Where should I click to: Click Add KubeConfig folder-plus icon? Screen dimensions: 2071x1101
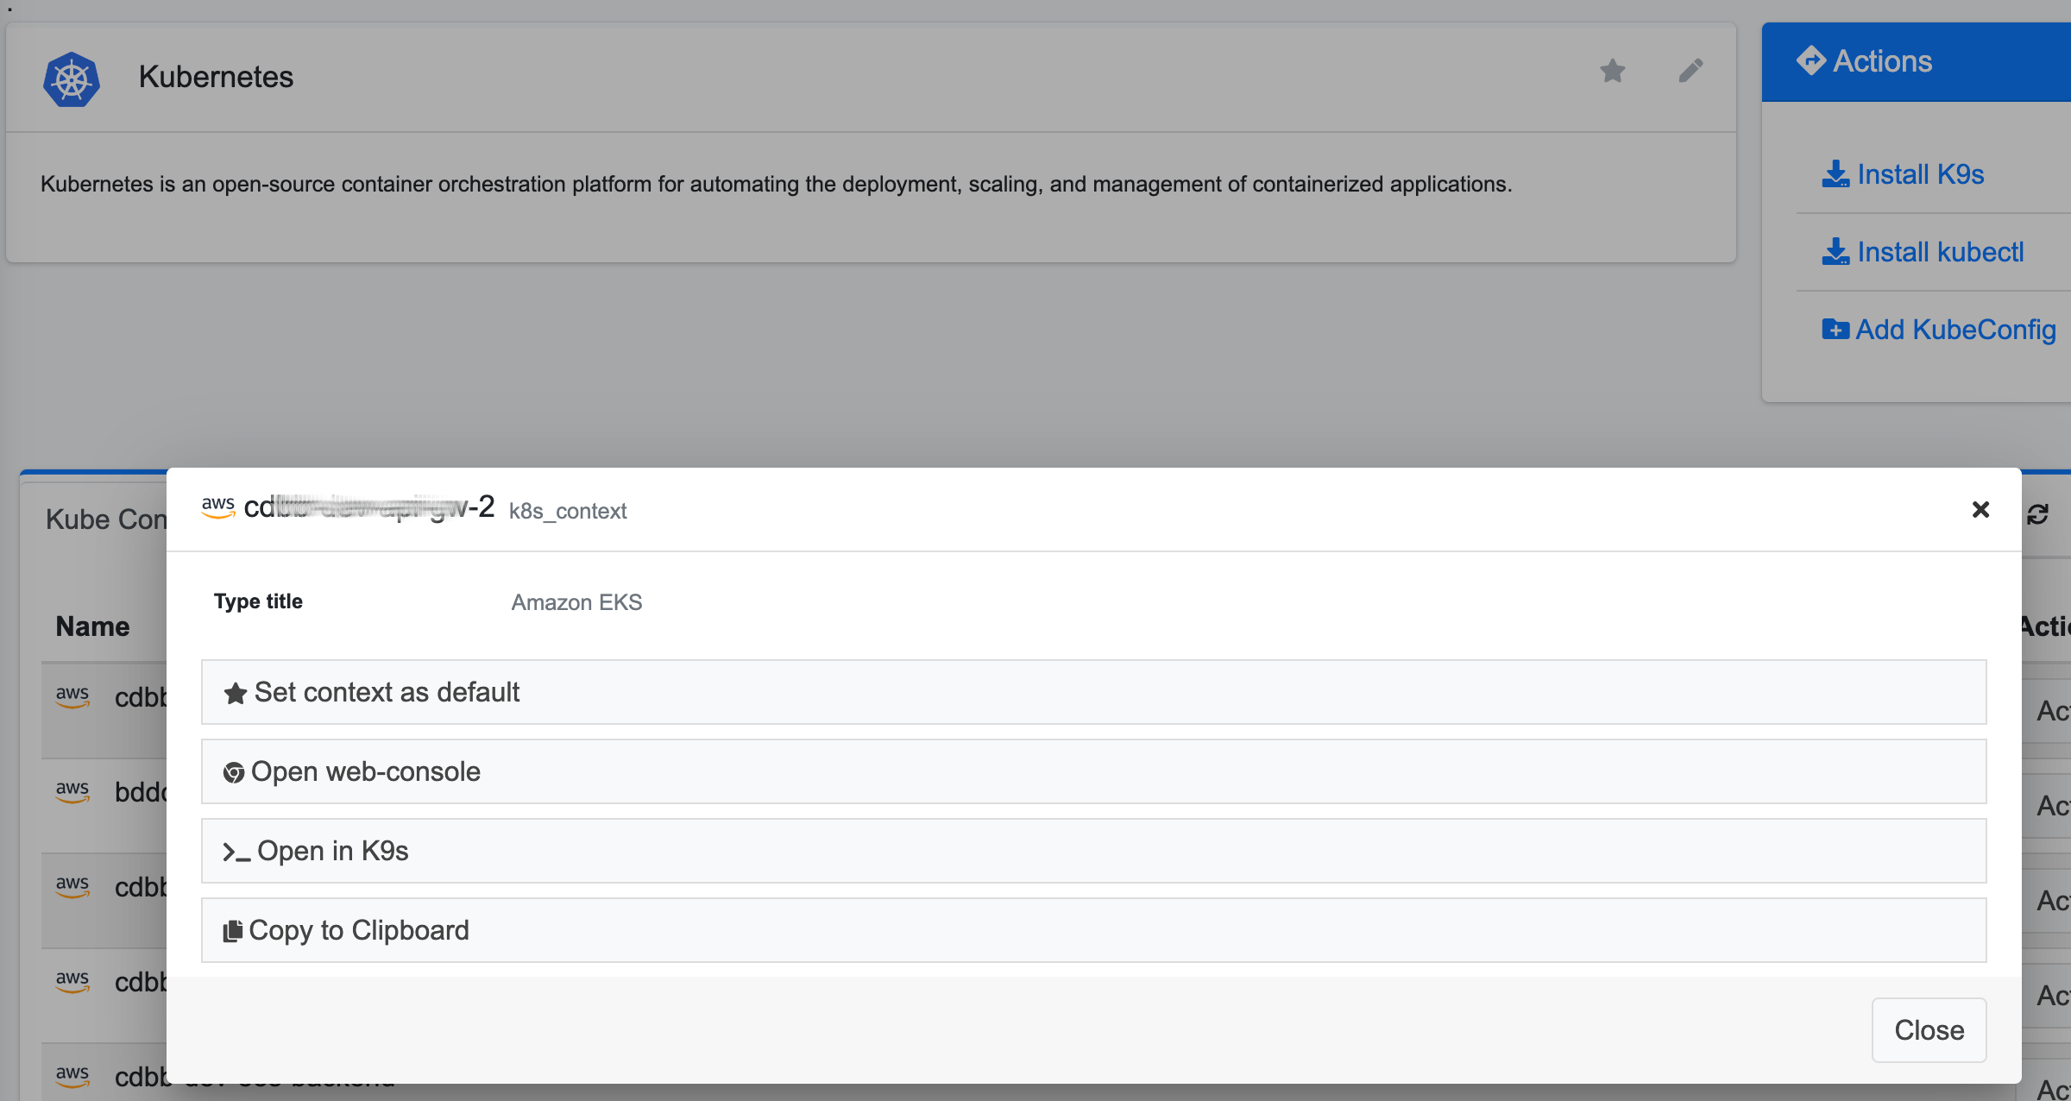coord(1835,330)
